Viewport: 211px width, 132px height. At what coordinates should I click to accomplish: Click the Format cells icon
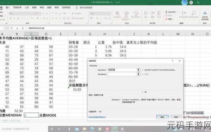click(x=159, y=13)
